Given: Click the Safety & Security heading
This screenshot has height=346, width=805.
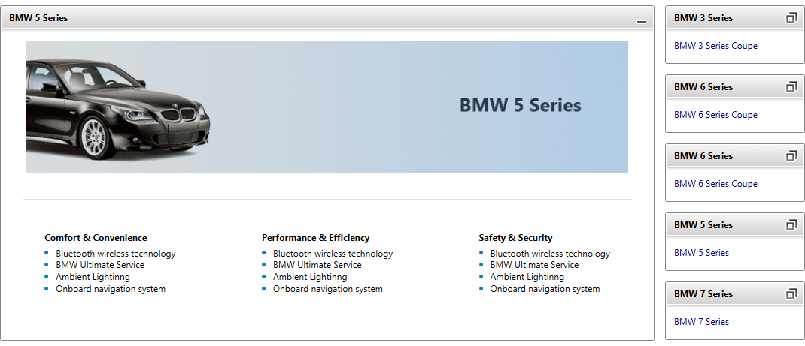Looking at the screenshot, I should click(515, 238).
